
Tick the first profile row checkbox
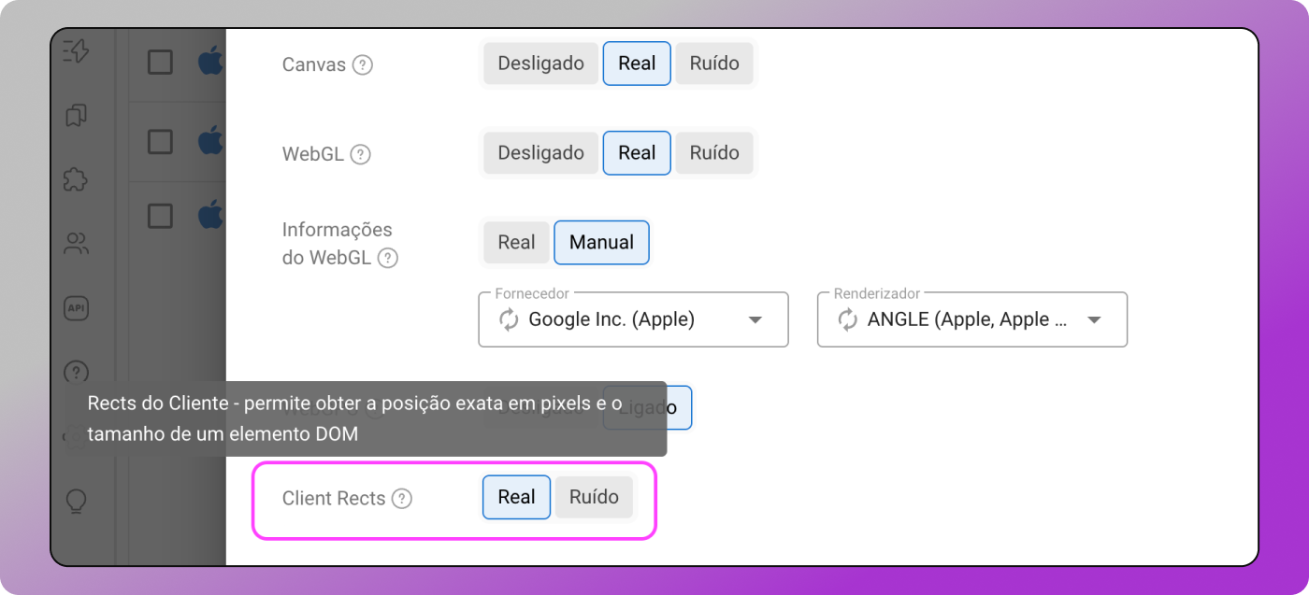(x=161, y=63)
